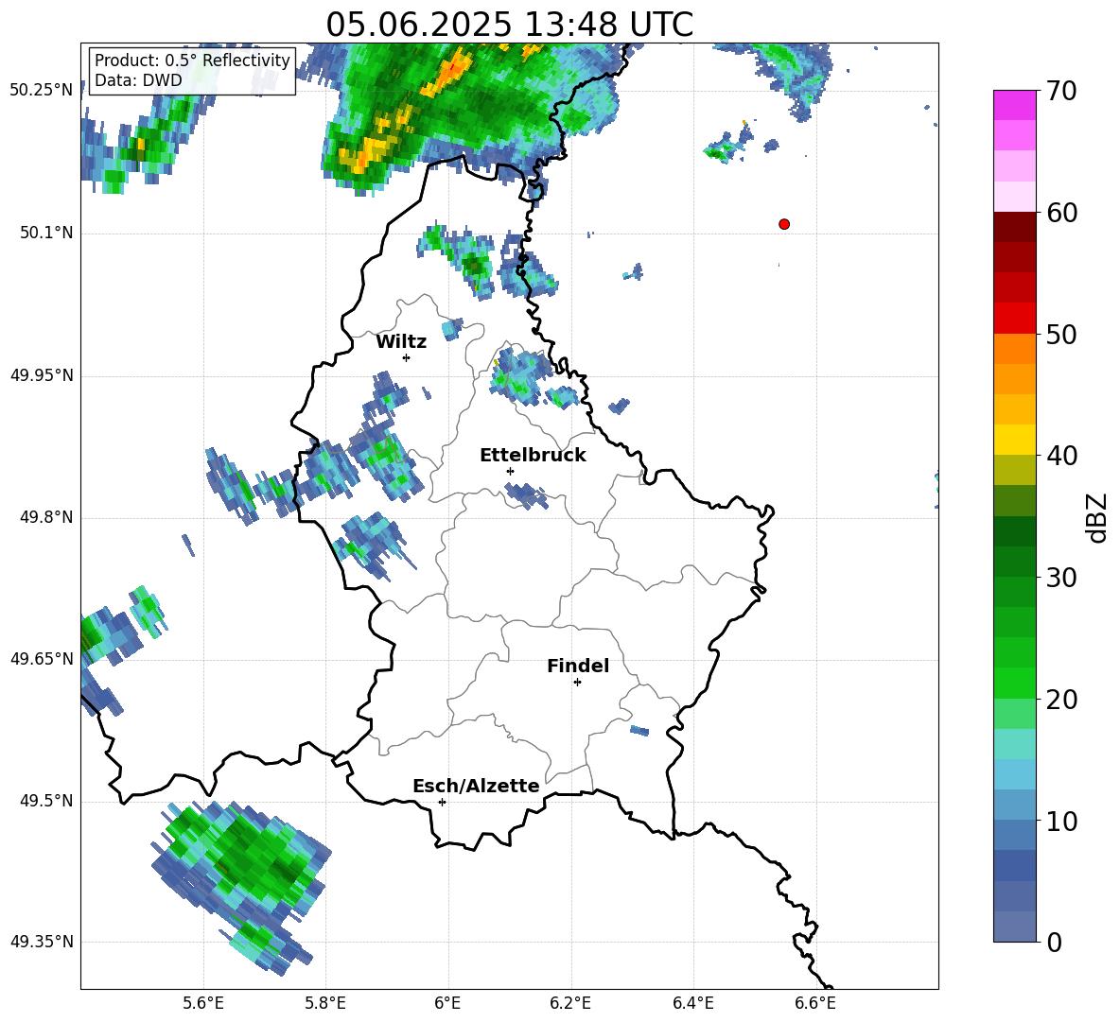Click the 10 tick label on colorbar
This screenshot has width=1120, height=1022.
click(1061, 822)
